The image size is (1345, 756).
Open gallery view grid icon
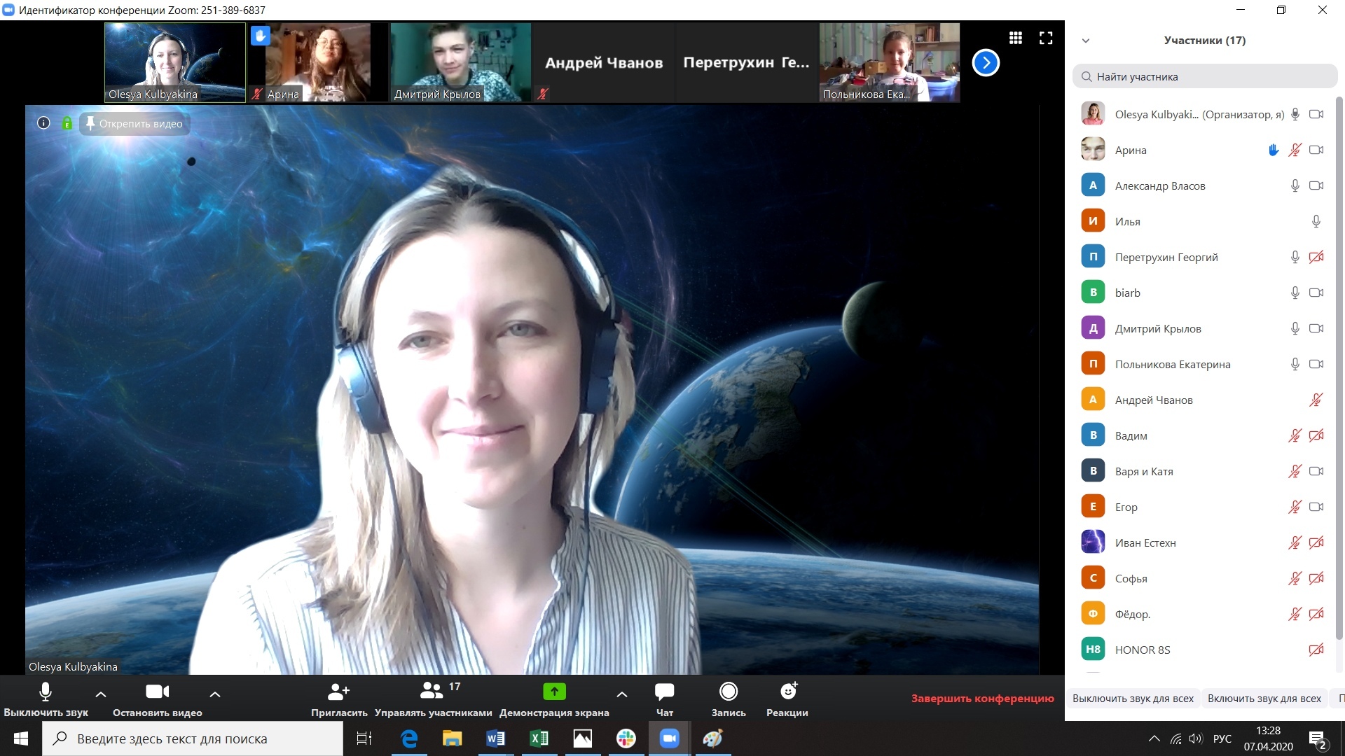1015,38
